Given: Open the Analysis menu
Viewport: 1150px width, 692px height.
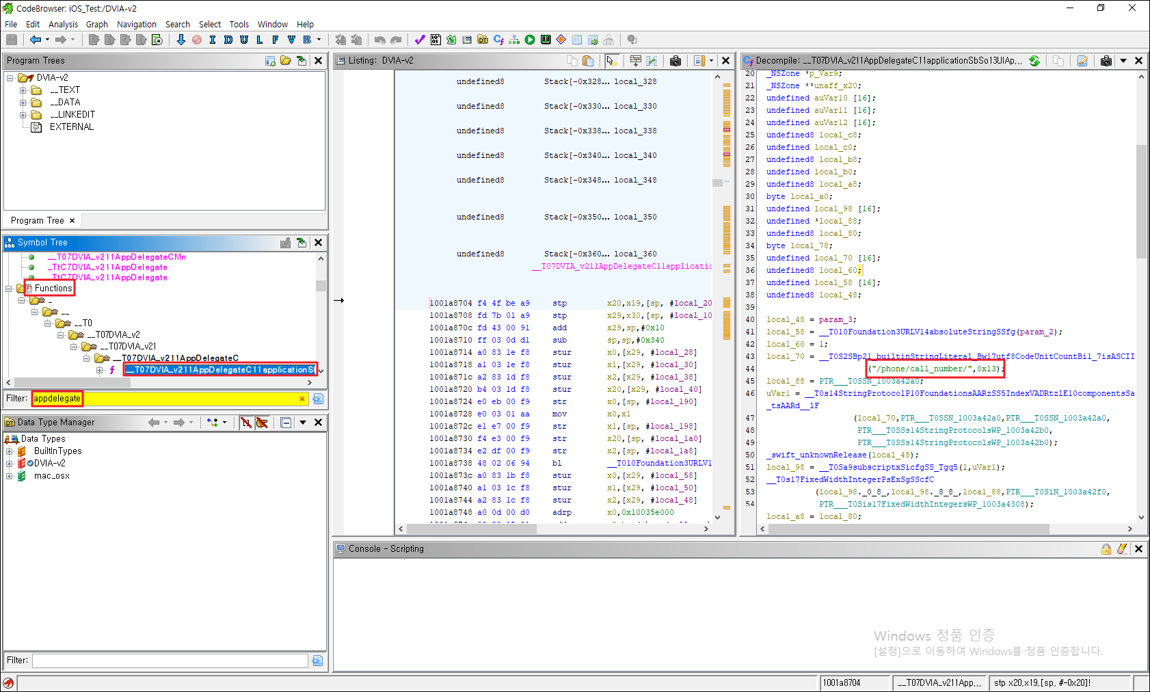Looking at the screenshot, I should point(63,24).
